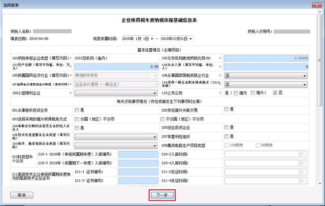Open the 108采用一般企业财务报表格式 dropdown
Image resolution: width=325 pixels, height=206 pixels.
click(266, 84)
